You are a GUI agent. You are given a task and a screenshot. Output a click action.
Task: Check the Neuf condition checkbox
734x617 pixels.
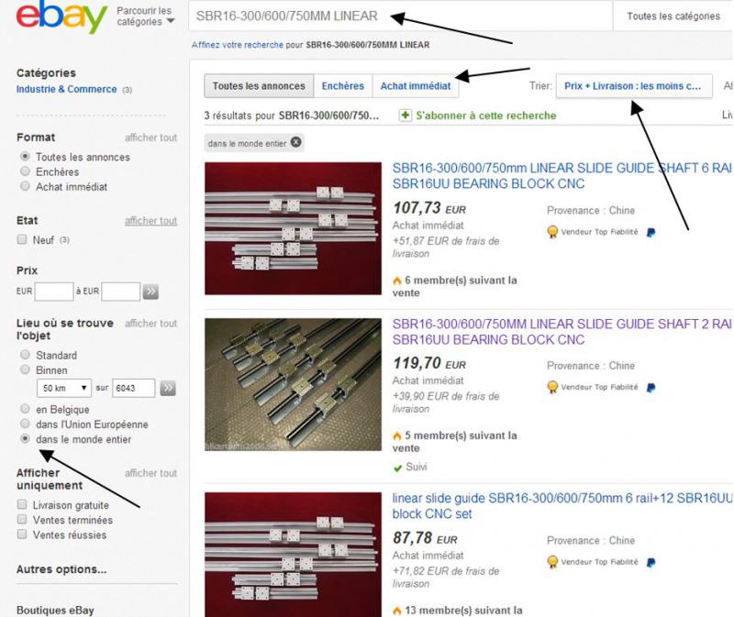(x=22, y=239)
